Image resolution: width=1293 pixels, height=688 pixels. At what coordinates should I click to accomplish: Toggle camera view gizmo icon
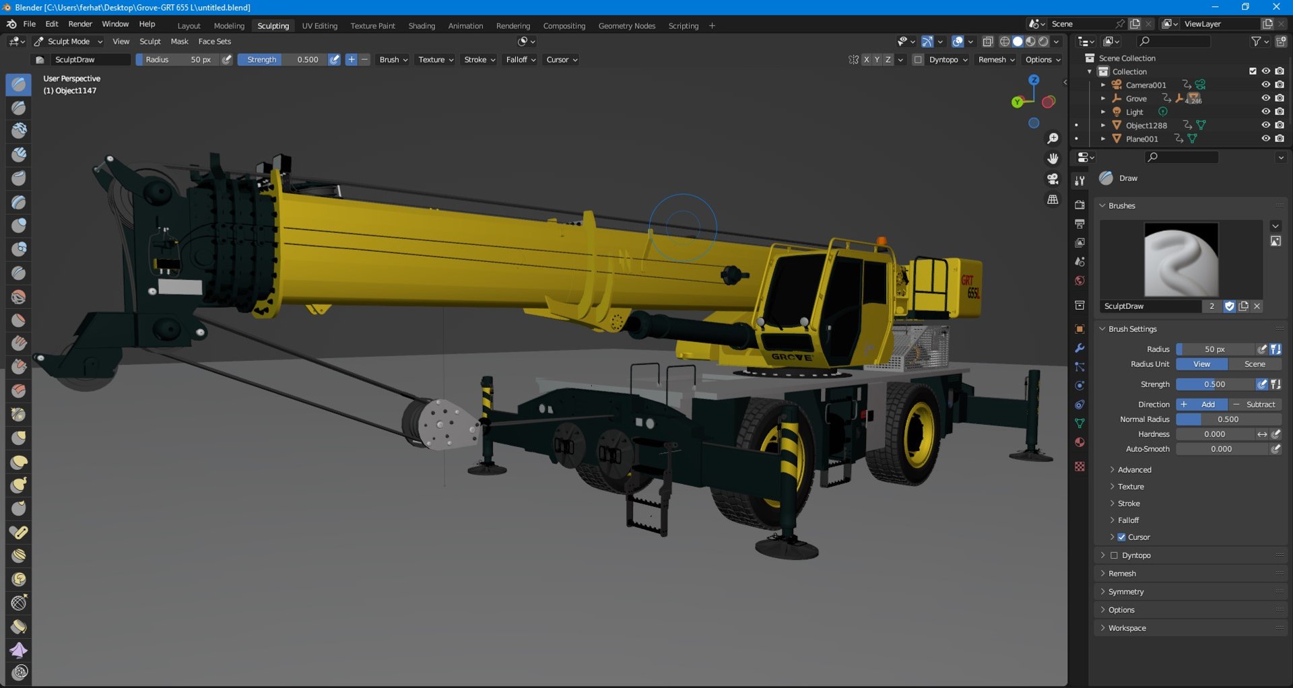1053,179
